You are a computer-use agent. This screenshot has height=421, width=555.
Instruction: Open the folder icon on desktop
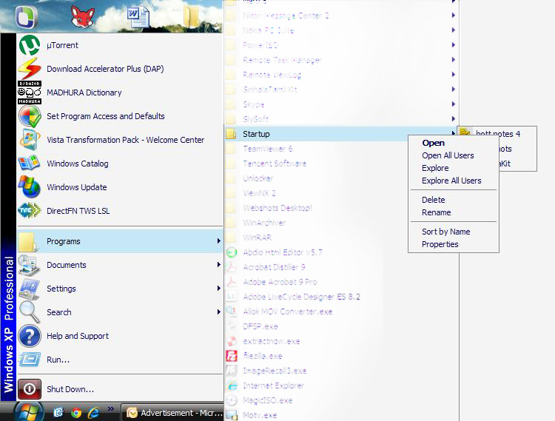click(192, 16)
